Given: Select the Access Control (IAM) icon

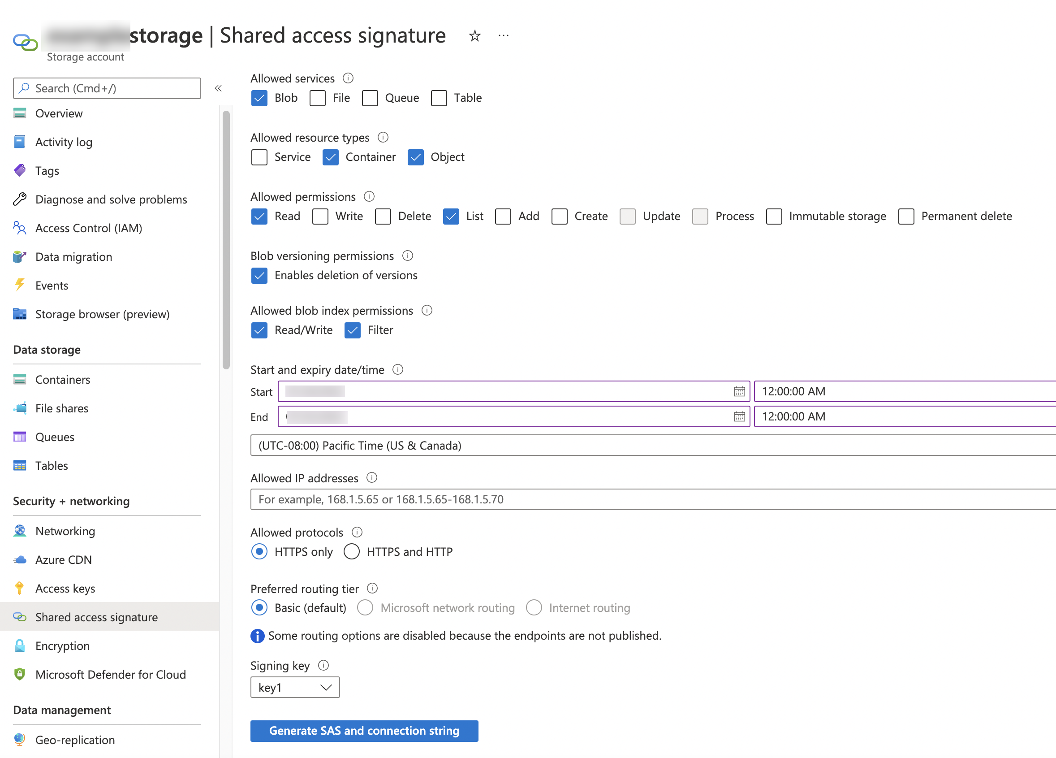Looking at the screenshot, I should pyautogui.click(x=20, y=228).
